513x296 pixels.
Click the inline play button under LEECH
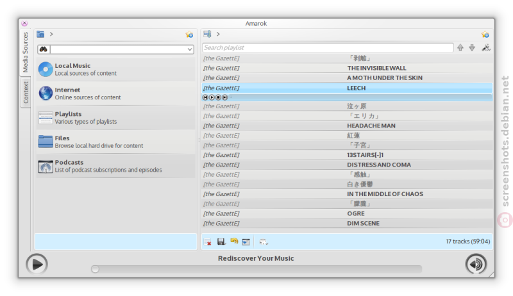212,97
